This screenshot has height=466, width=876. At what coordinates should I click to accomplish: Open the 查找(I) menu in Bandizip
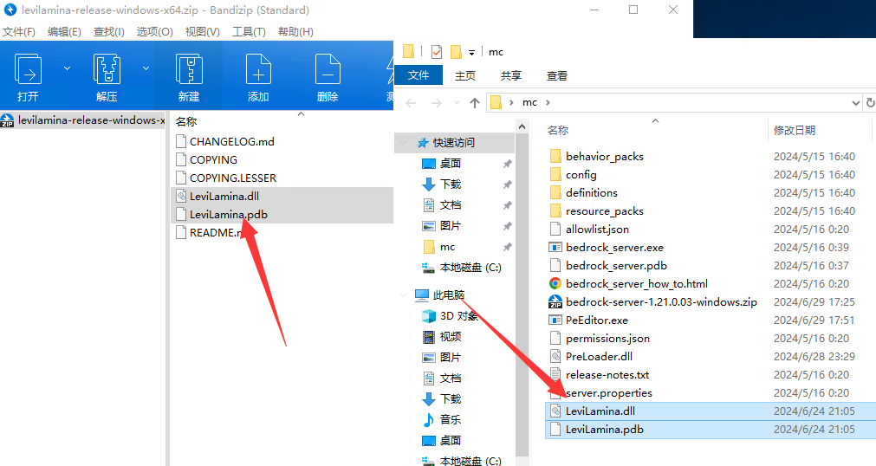(x=109, y=32)
